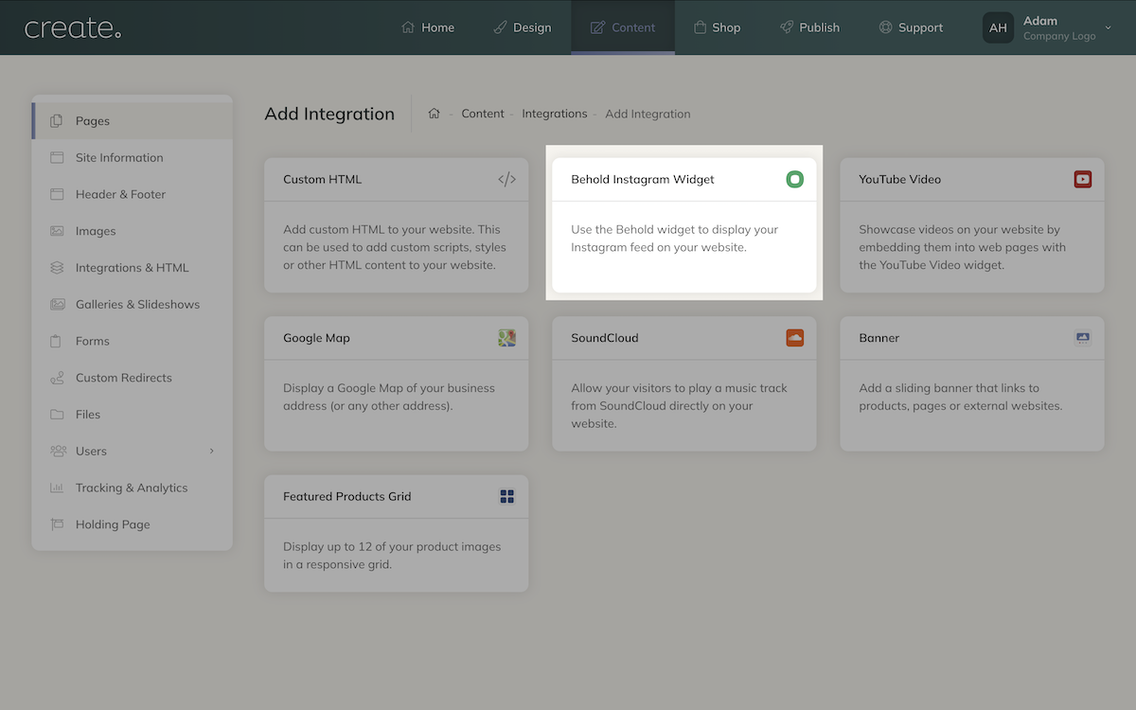Screen dimensions: 1136x710
Task: Click the Pages sidebar icon
Action: pyautogui.click(x=57, y=121)
